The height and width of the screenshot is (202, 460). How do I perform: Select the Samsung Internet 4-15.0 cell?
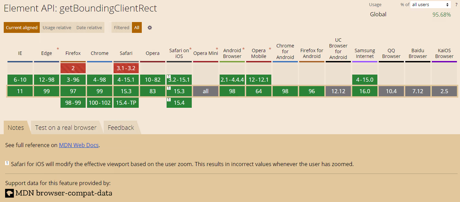(365, 80)
